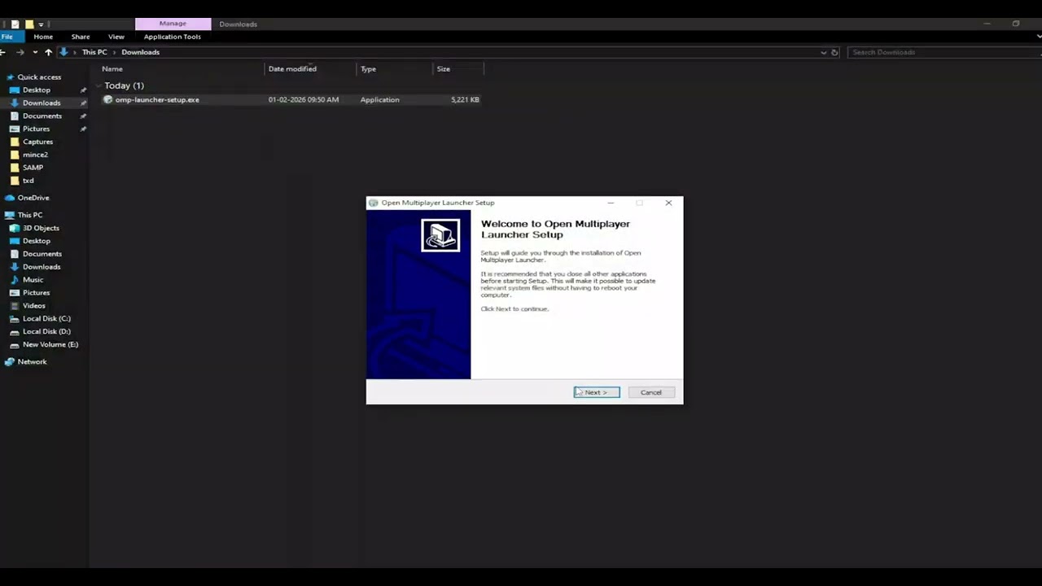The width and height of the screenshot is (1042, 586).
Task: Click the Application type cell
Action: point(379,99)
